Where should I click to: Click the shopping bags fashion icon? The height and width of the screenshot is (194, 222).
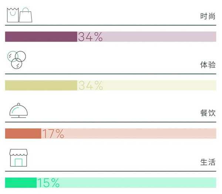(x=20, y=15)
